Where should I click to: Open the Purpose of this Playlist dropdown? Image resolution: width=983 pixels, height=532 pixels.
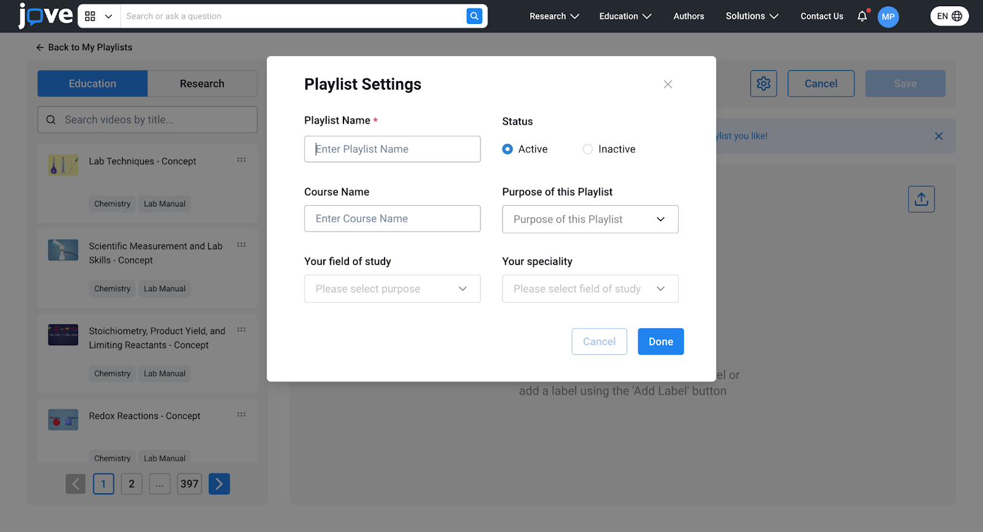tap(590, 219)
